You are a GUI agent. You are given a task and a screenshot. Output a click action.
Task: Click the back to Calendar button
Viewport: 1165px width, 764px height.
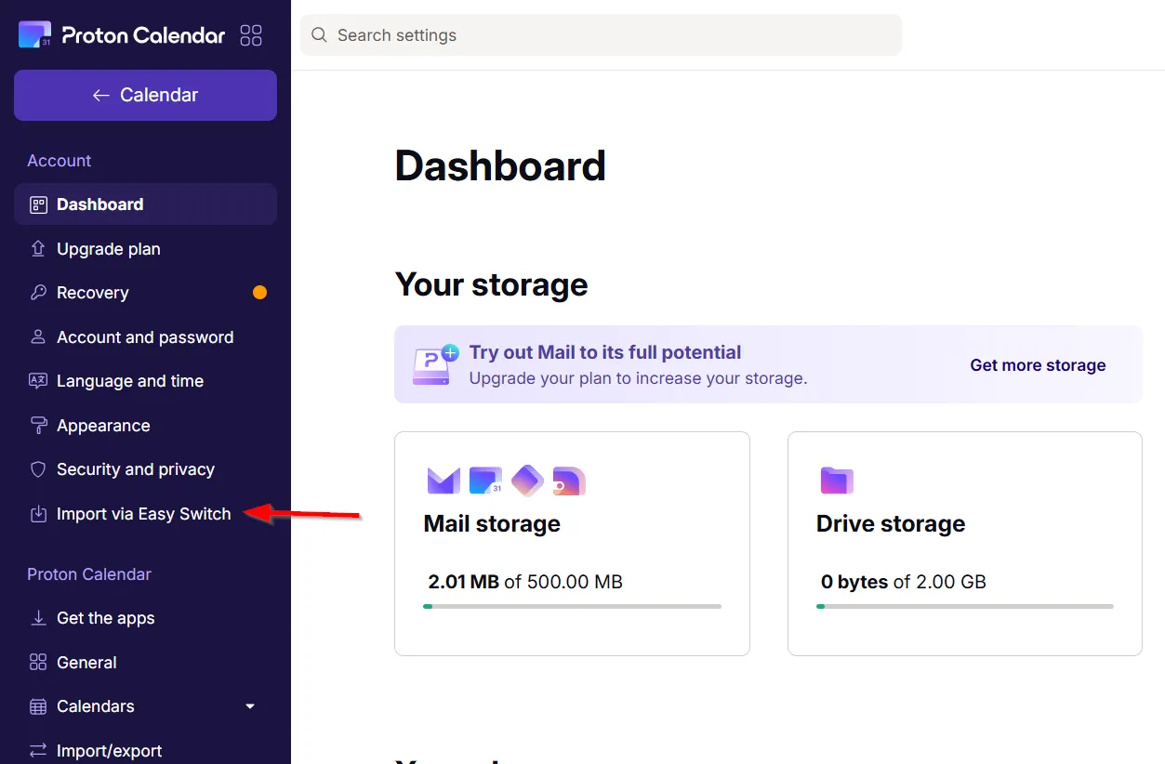click(145, 95)
